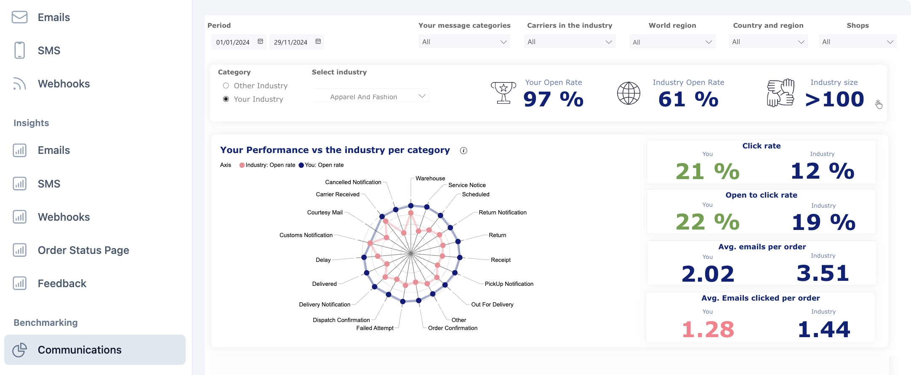
Task: Toggle the Industry: Open rate legend item
Action: point(267,165)
